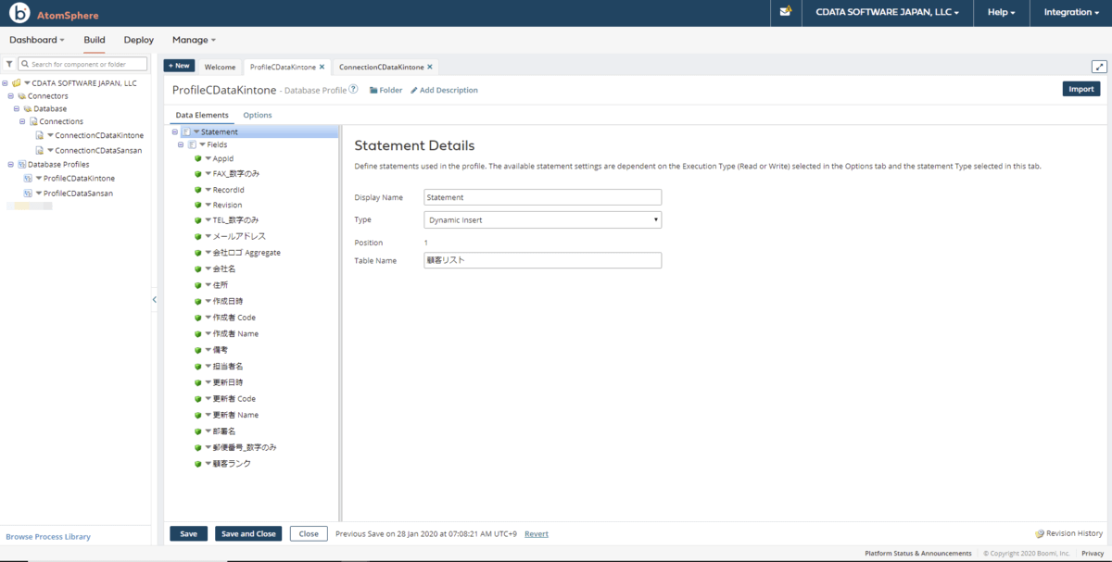Close the ConnectionCDataKintone tab

click(430, 67)
